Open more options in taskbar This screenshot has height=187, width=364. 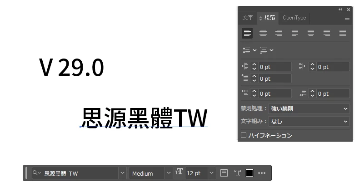click(x=262, y=173)
